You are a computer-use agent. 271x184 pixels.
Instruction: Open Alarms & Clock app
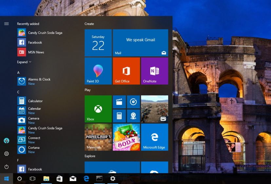click(x=34, y=81)
